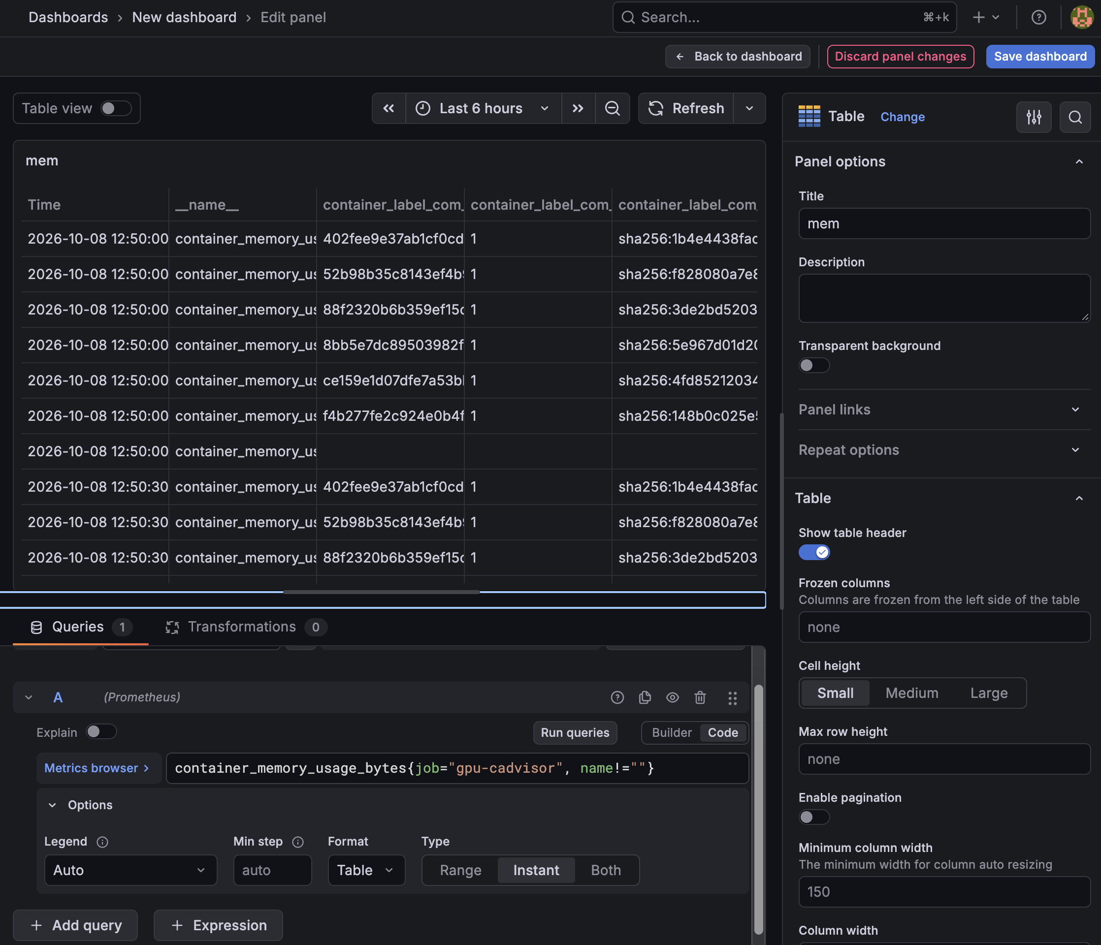1101x945 pixels.
Task: Shift time range forward with double-right arrows
Action: point(578,108)
